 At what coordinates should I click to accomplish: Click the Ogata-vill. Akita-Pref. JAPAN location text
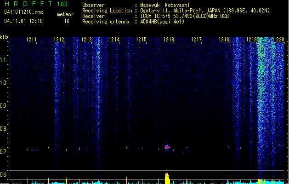click(x=205, y=11)
